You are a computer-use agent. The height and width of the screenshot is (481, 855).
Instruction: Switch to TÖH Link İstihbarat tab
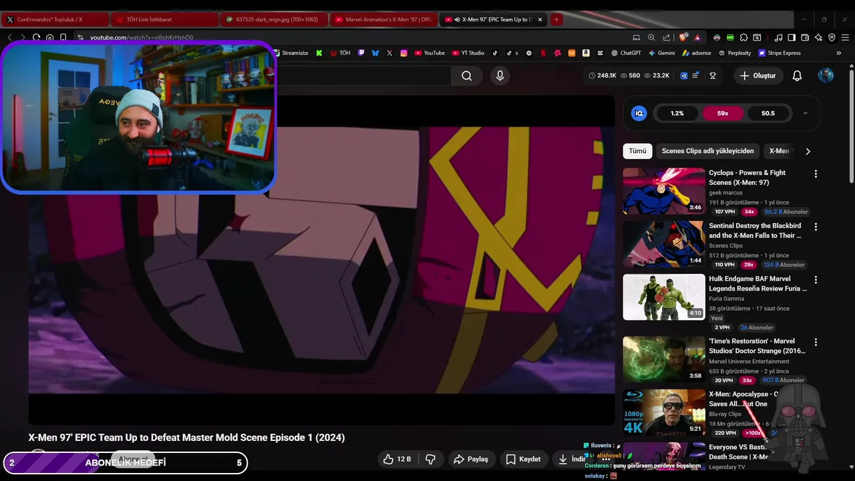pos(164,19)
